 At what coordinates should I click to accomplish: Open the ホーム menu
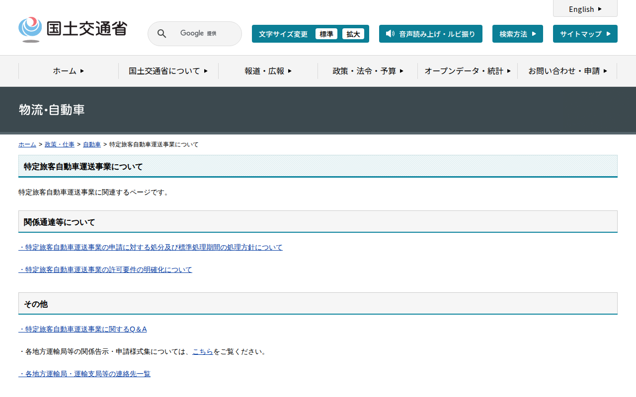(x=69, y=71)
